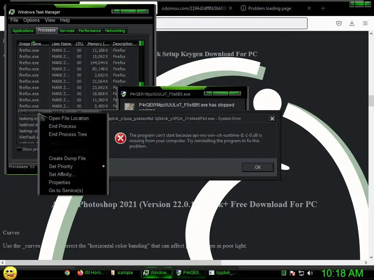Click the Pocket save icon in Firefox toolbar
374x280 pixels.
pos(339,23)
